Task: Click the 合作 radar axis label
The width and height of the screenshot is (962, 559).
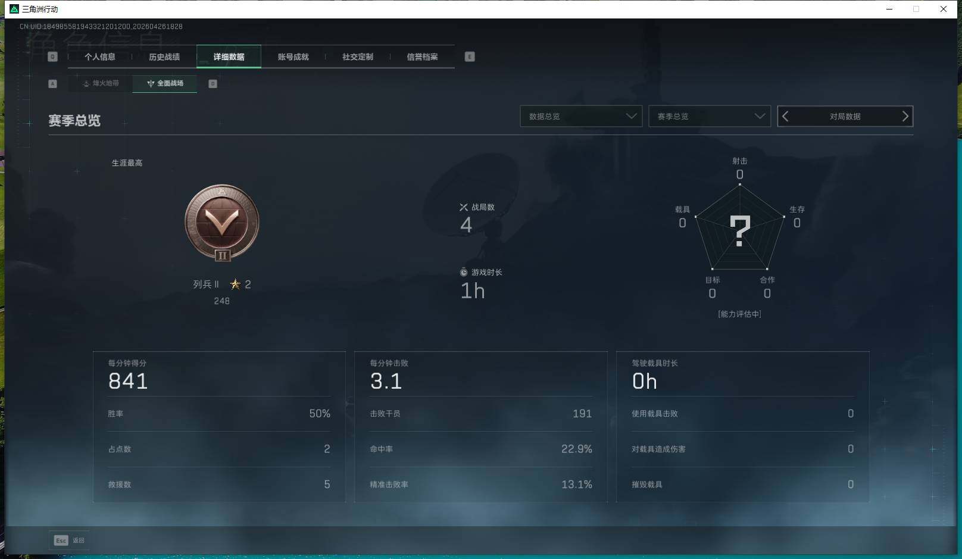Action: click(x=767, y=280)
